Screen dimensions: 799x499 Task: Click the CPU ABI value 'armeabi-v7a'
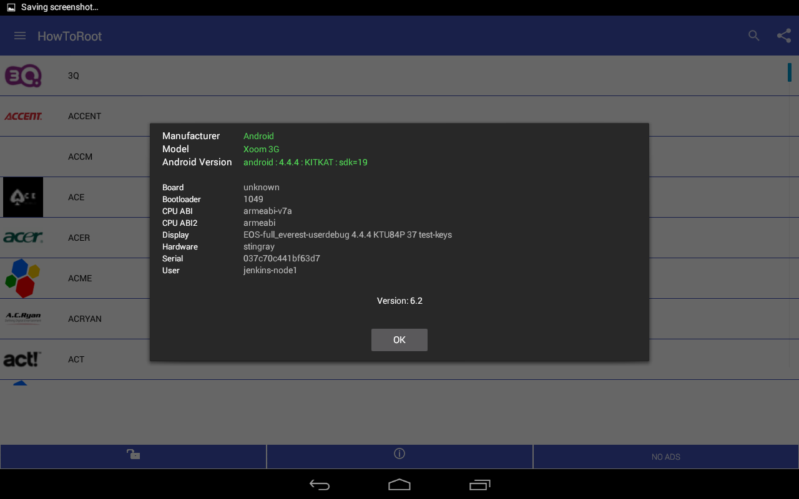(268, 211)
